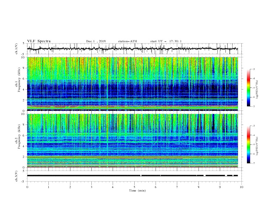Image resolution: width=272 pixels, height=210 pixels.
Task: Click time axis tick label "2"
Action: [x=70, y=187]
